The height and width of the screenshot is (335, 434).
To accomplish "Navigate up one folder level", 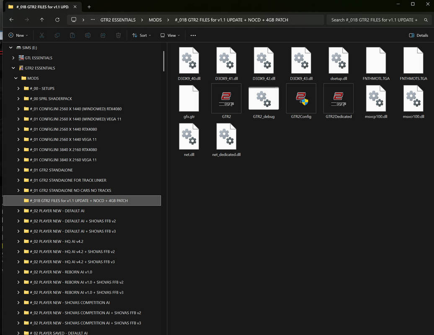I will [x=42, y=20].
